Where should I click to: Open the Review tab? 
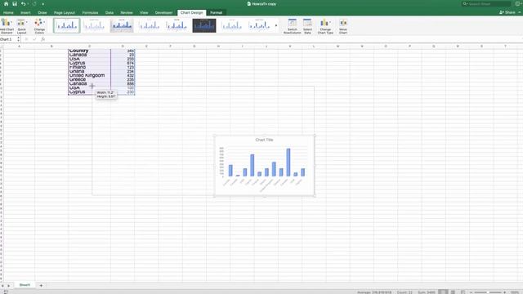pyautogui.click(x=127, y=13)
